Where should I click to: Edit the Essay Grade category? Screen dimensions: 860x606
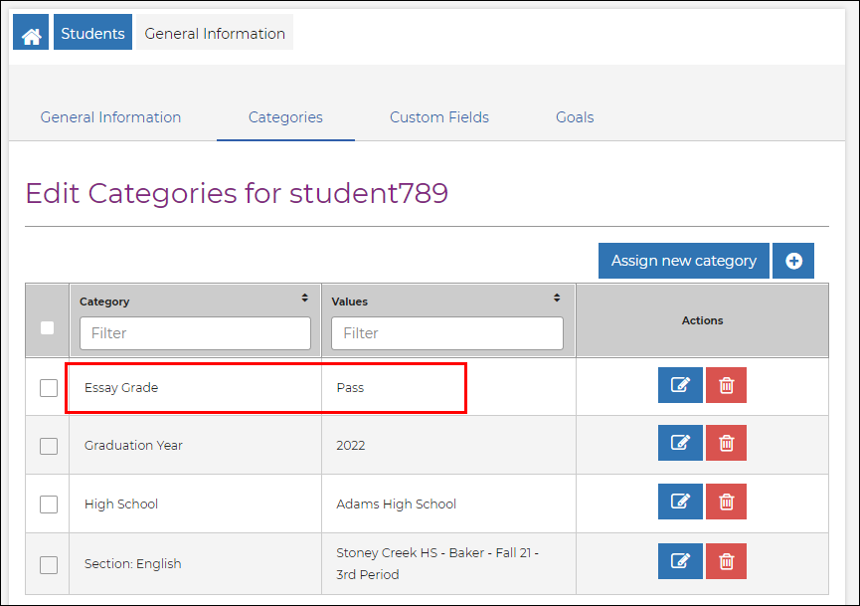point(680,385)
